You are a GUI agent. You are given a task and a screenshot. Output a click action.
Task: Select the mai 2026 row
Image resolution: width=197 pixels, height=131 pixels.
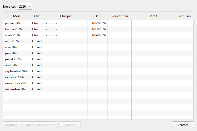tap(99, 47)
